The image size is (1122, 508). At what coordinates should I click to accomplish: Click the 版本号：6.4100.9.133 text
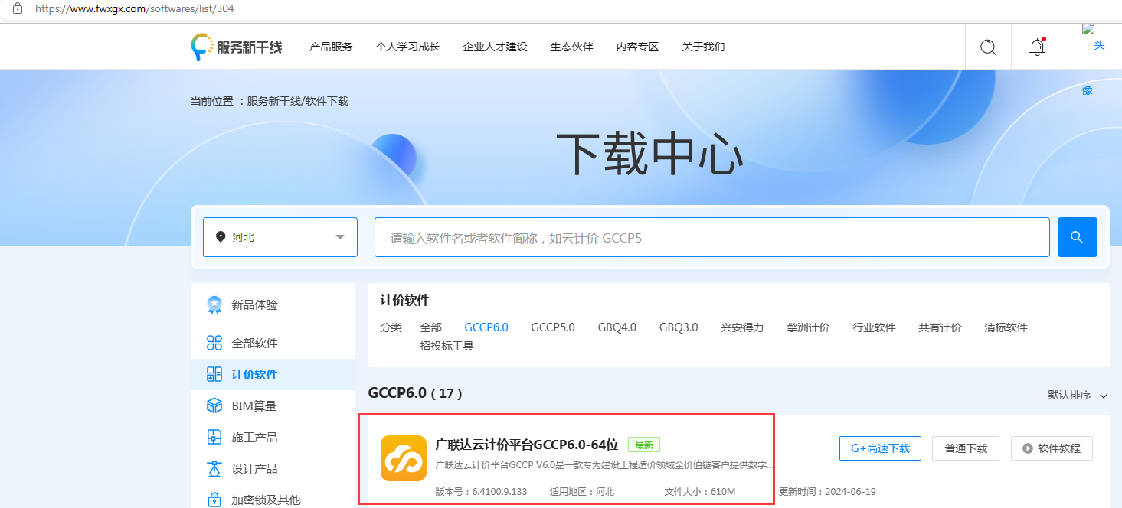click(x=481, y=492)
